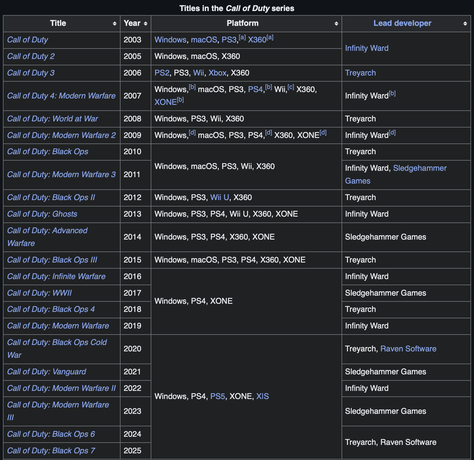Open Call of Duty: Modern Warfare 2 link
Viewport: 474px width, 460px height.
(61, 135)
